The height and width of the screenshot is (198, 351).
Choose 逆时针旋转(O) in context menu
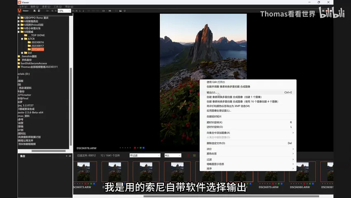(248, 127)
